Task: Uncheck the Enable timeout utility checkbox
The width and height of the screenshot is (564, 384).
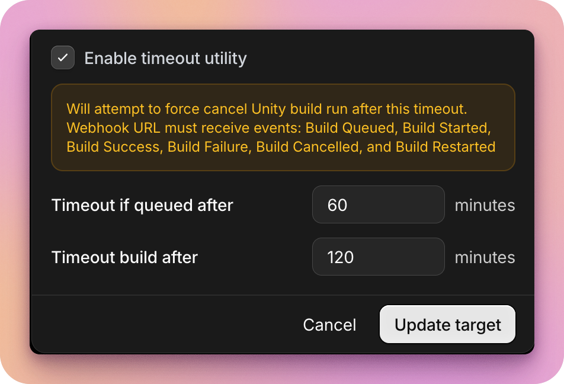Action: point(63,58)
